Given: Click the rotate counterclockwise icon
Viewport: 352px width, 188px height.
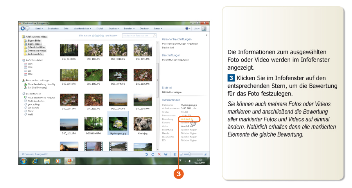Looking at the screenshot, I should pyautogui.click(x=147, y=154).
